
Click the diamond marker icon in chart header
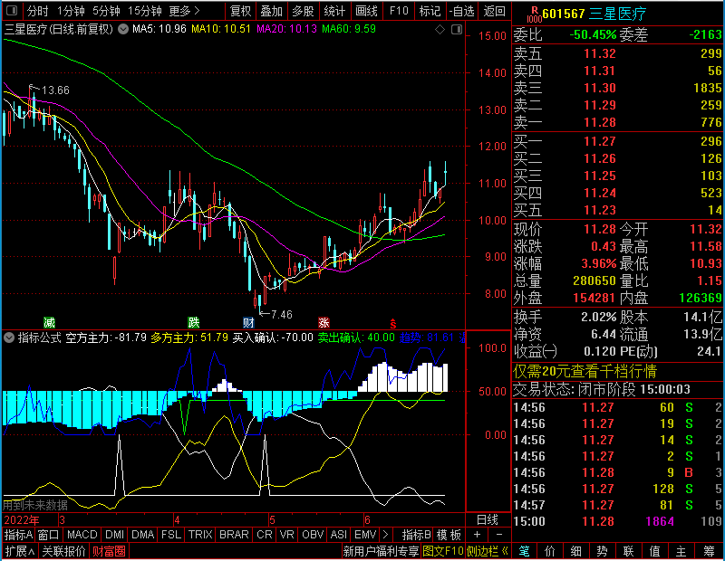(x=440, y=30)
